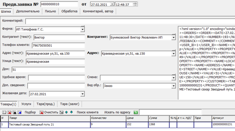
Task: Open the document date calendar dropdown
Action: (x=112, y=4)
